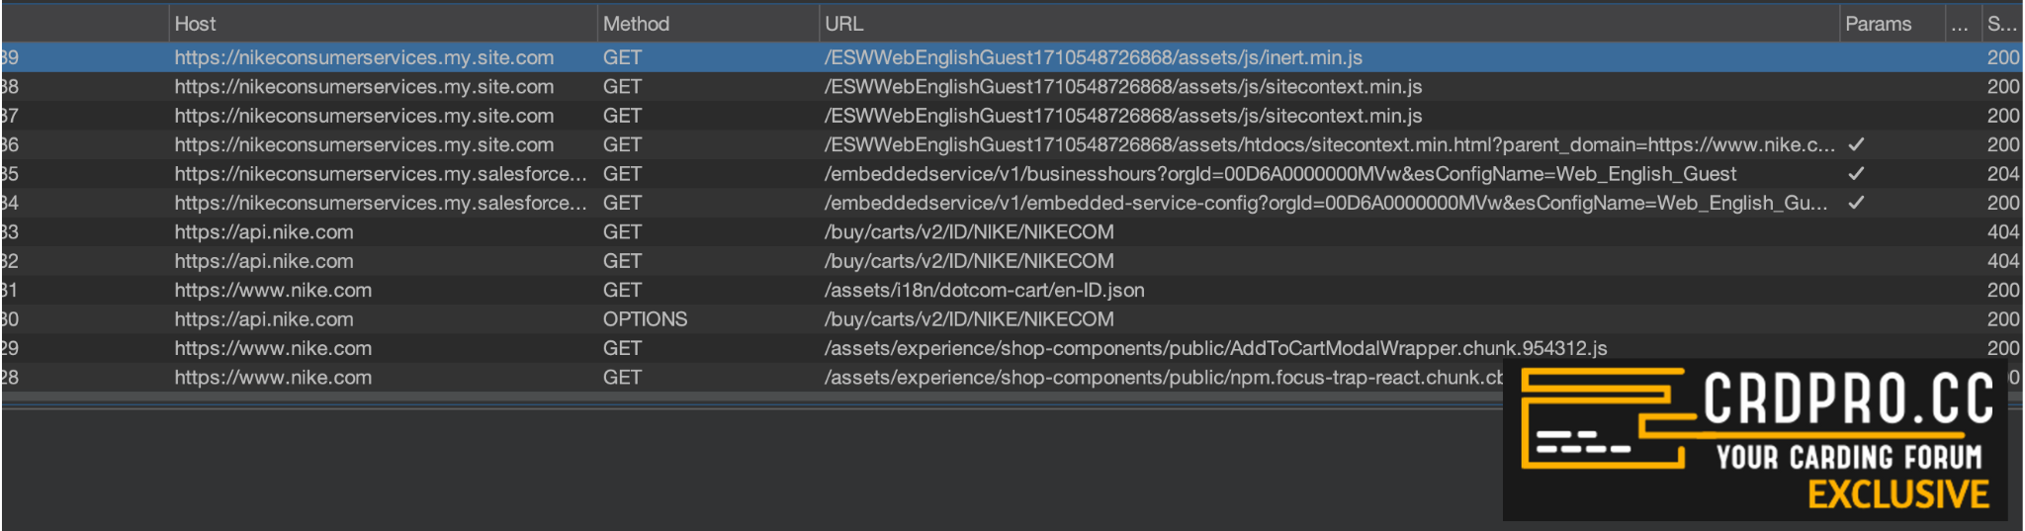
Task: Click the api.nike.com host in the OPTIONS row
Action: pyautogui.click(x=264, y=319)
